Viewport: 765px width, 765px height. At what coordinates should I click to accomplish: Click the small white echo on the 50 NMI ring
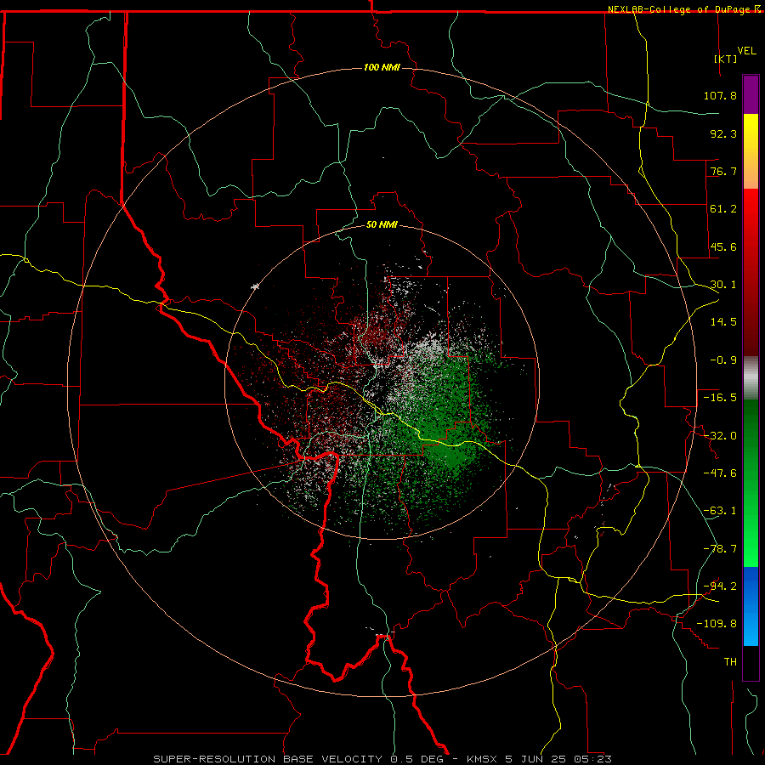coord(255,287)
